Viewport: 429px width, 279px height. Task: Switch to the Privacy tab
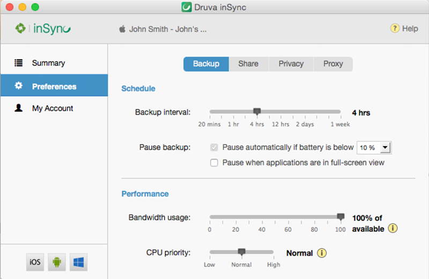tap(291, 64)
